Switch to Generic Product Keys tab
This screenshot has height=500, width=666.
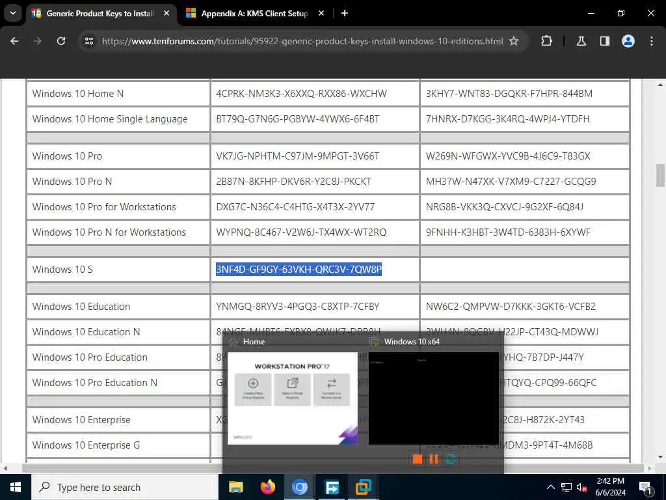100,14
